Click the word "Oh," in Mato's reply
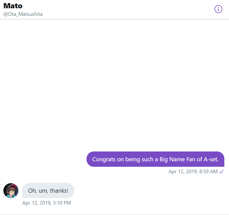Image resolution: width=229 pixels, height=215 pixels. (x=32, y=191)
